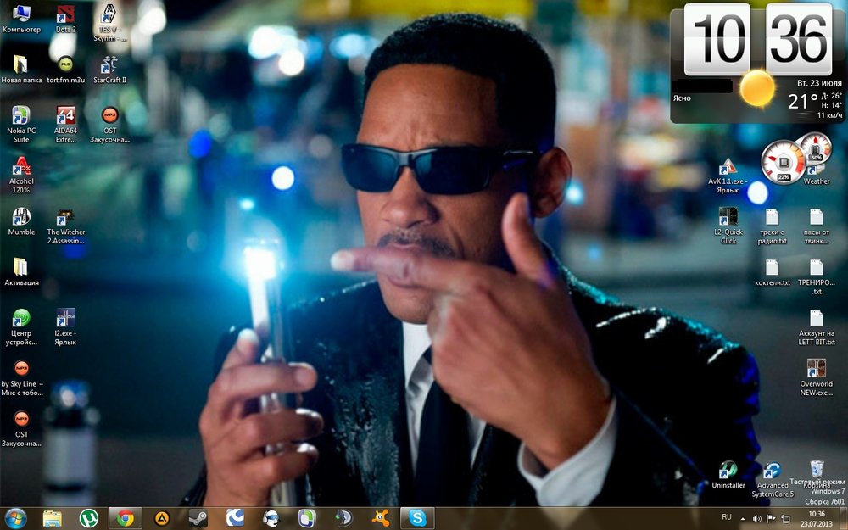The image size is (848, 530).
Task: Launch StarCraft II from the desktop
Action: point(109,66)
